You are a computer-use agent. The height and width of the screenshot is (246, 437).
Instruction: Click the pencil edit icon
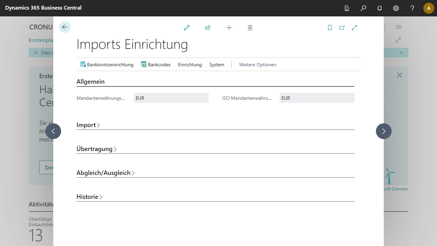tap(187, 28)
